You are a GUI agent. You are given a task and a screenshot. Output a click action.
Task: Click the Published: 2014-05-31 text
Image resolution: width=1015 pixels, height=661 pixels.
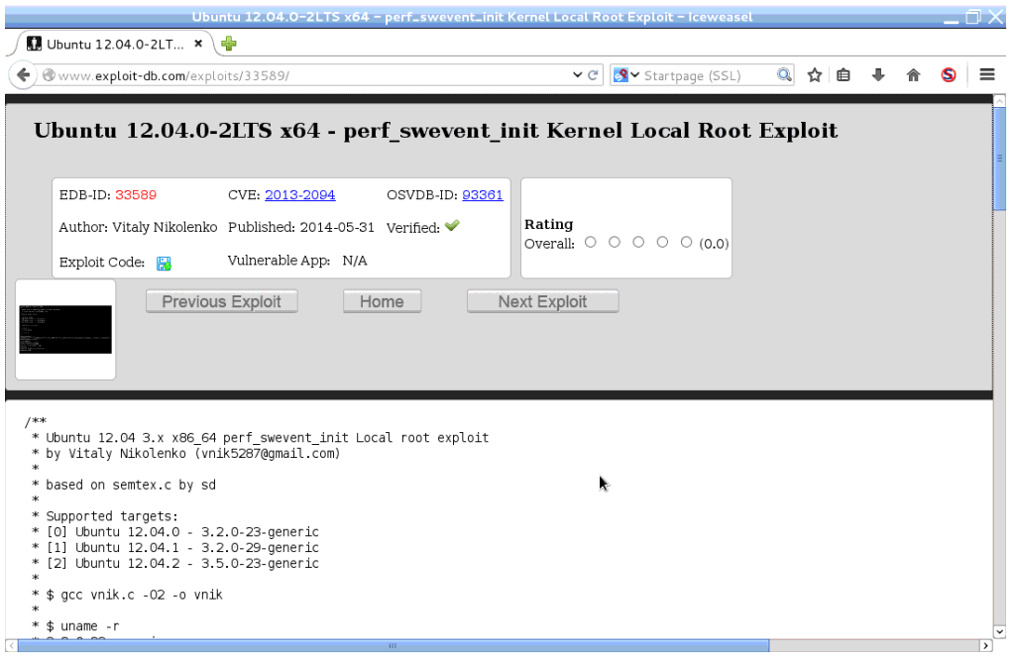[x=301, y=227]
